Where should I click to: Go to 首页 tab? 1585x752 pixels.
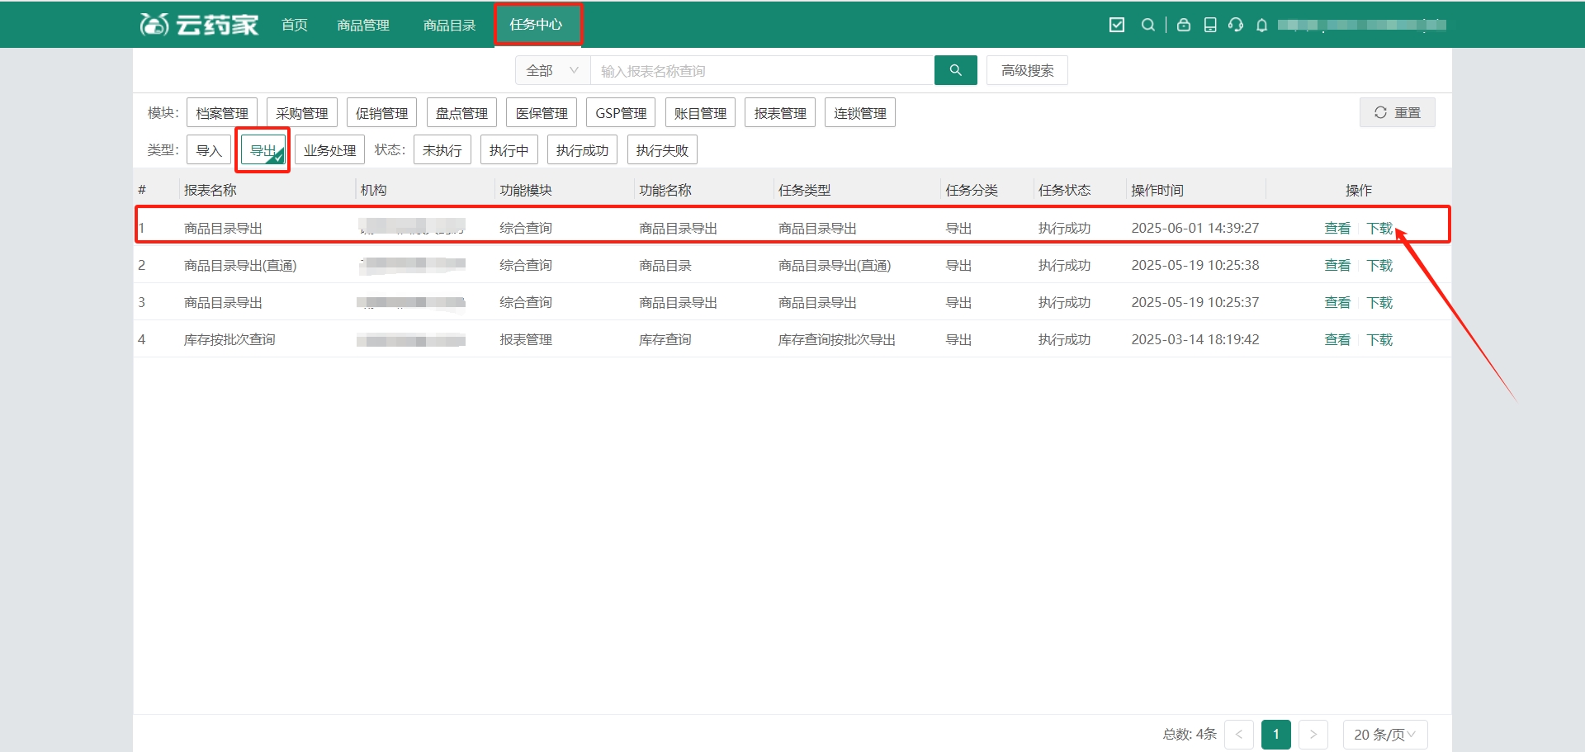[295, 25]
